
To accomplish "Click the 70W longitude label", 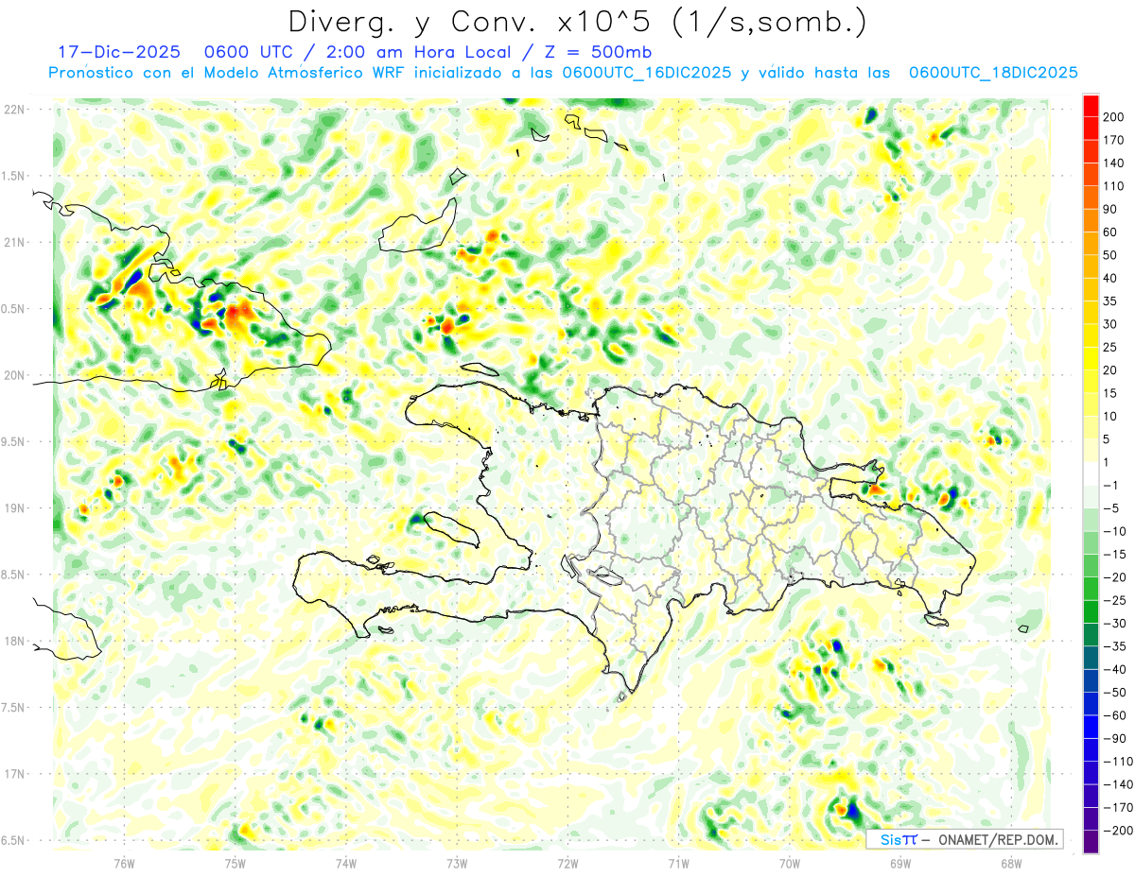I will click(x=790, y=863).
